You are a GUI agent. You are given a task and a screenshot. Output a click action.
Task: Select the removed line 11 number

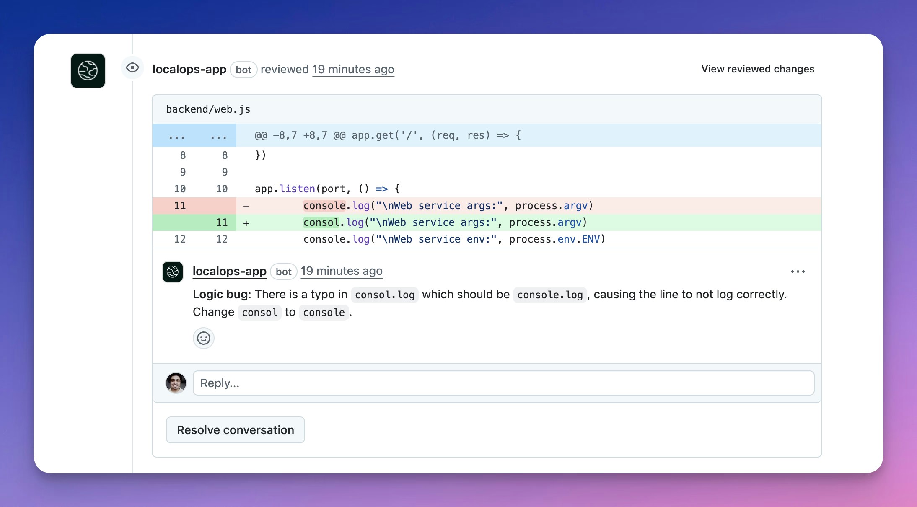(180, 206)
